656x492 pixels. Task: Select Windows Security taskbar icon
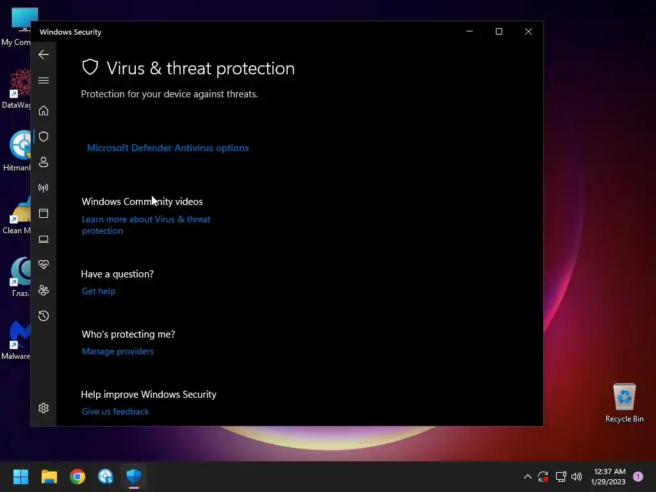pos(134,477)
